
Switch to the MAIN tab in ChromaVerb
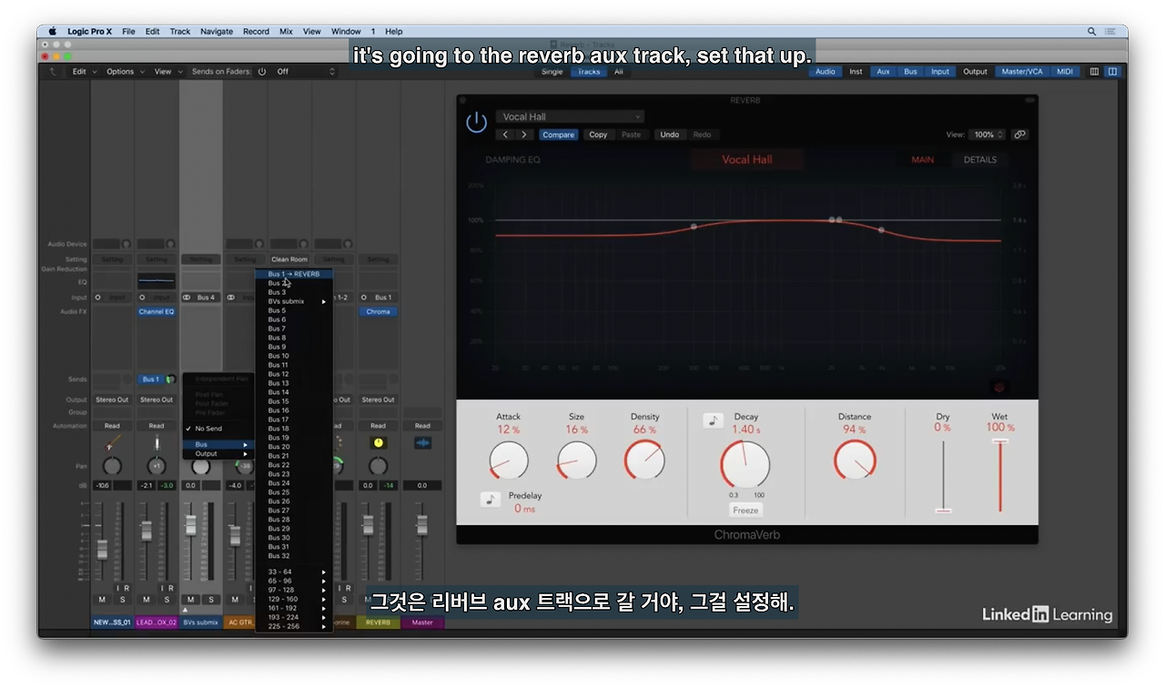(923, 160)
